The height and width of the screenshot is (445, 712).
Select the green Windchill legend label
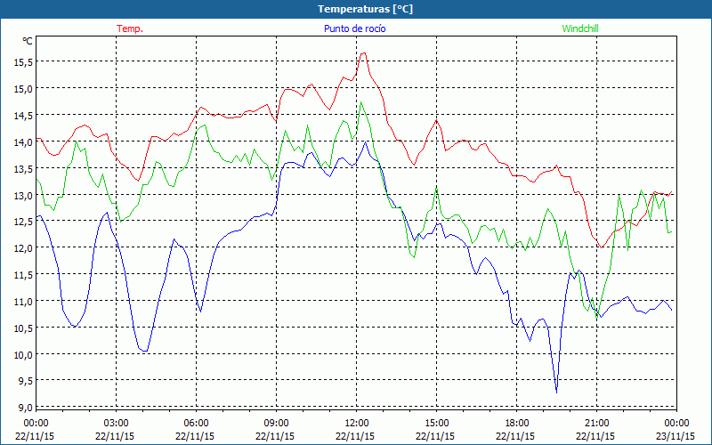tap(580, 28)
